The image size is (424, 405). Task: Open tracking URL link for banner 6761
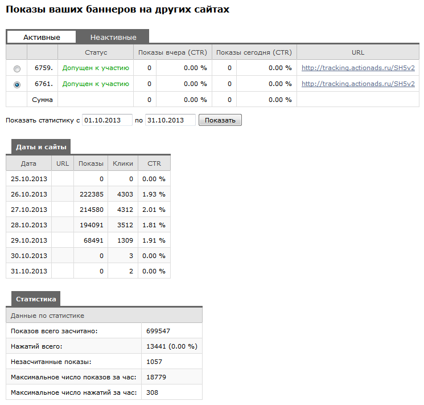(358, 84)
